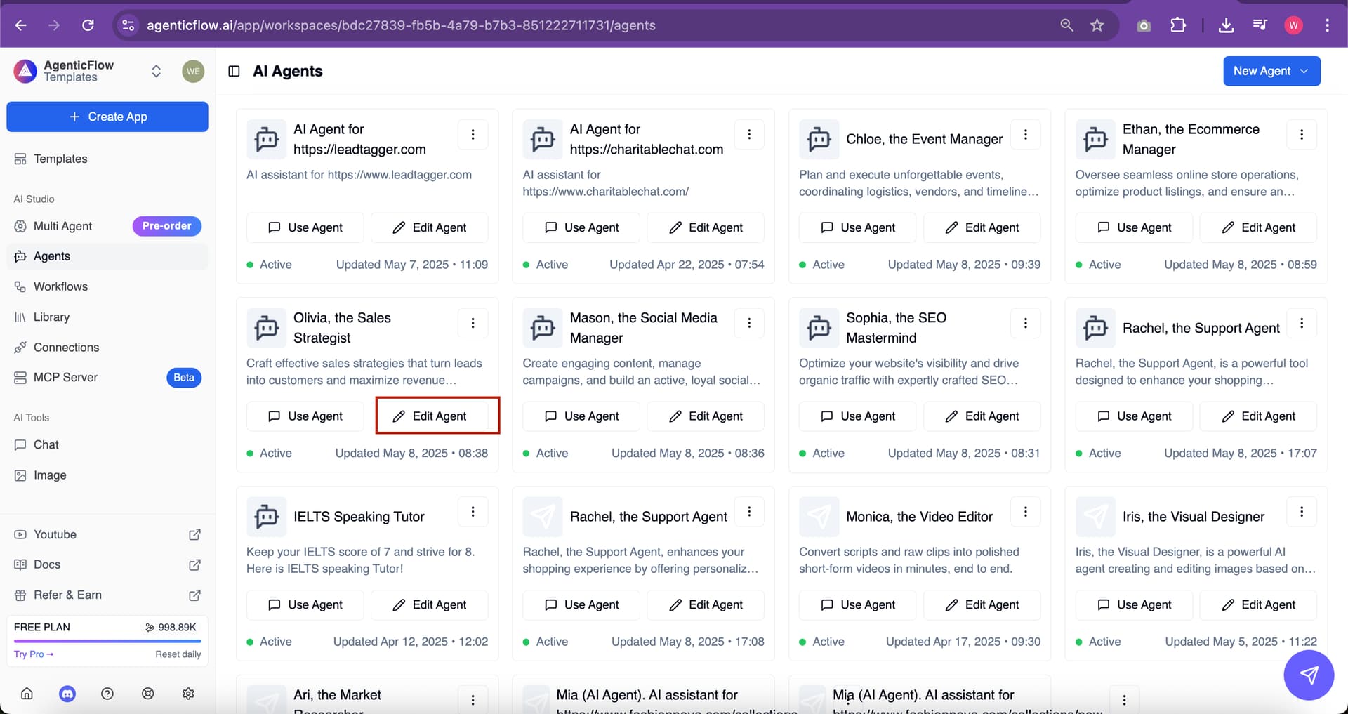This screenshot has height=714, width=1348.
Task: Click the browser address bar URL
Action: [x=401, y=25]
